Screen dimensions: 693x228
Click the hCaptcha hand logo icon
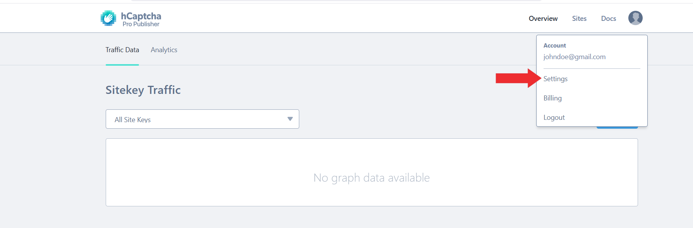click(108, 18)
